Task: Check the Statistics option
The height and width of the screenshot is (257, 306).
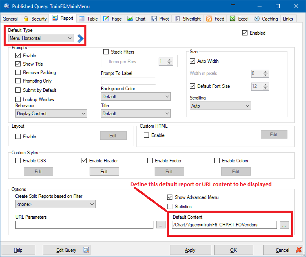Action: (170, 206)
